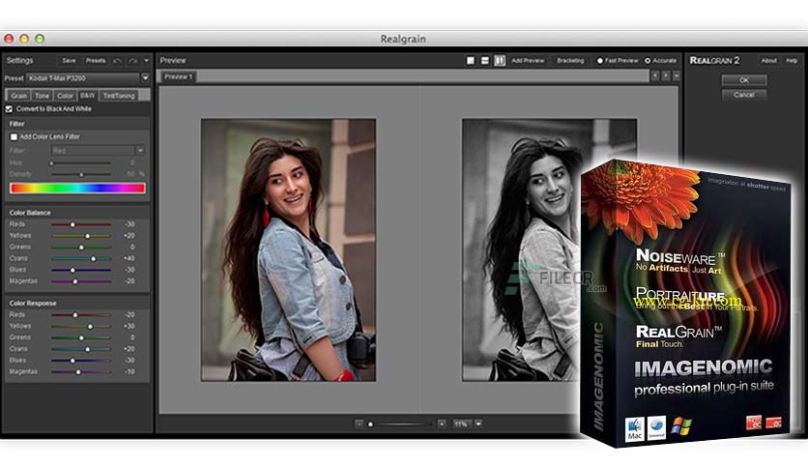Image resolution: width=808 pixels, height=468 pixels.
Task: Open the zoom percentage dropdown
Action: 478,424
